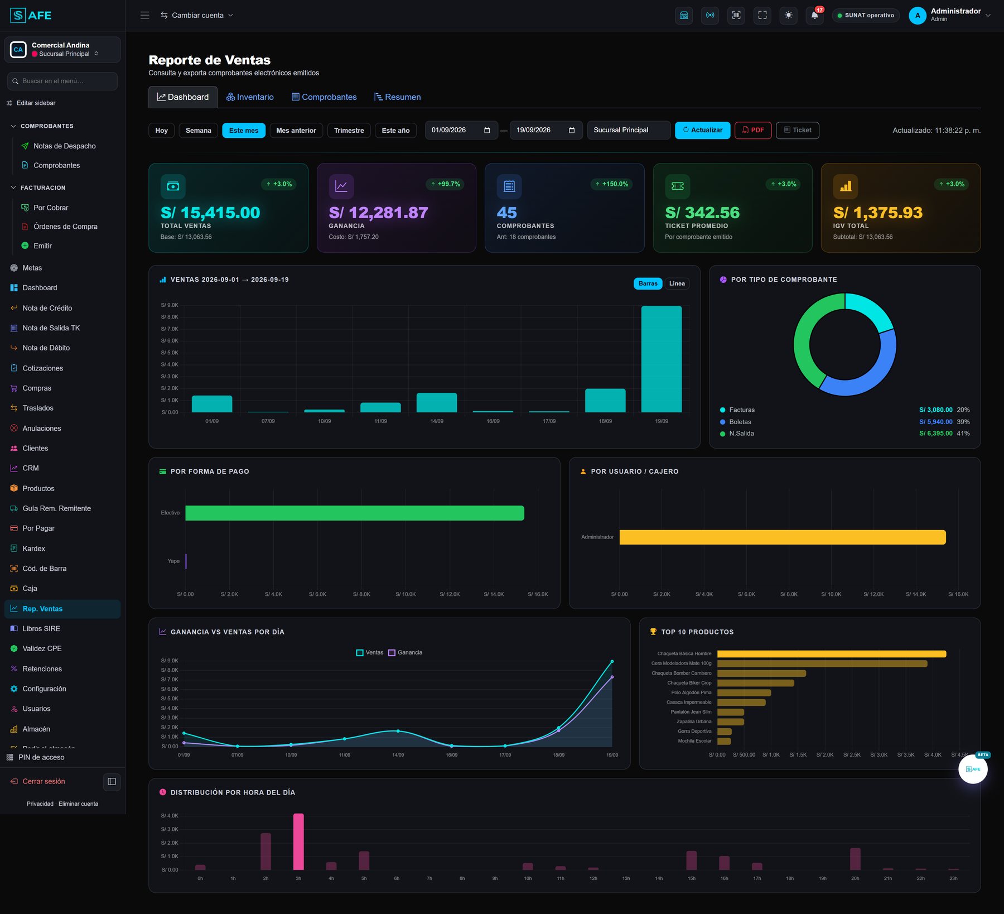Open Administrador user menu
The height and width of the screenshot is (914, 1004).
click(950, 15)
